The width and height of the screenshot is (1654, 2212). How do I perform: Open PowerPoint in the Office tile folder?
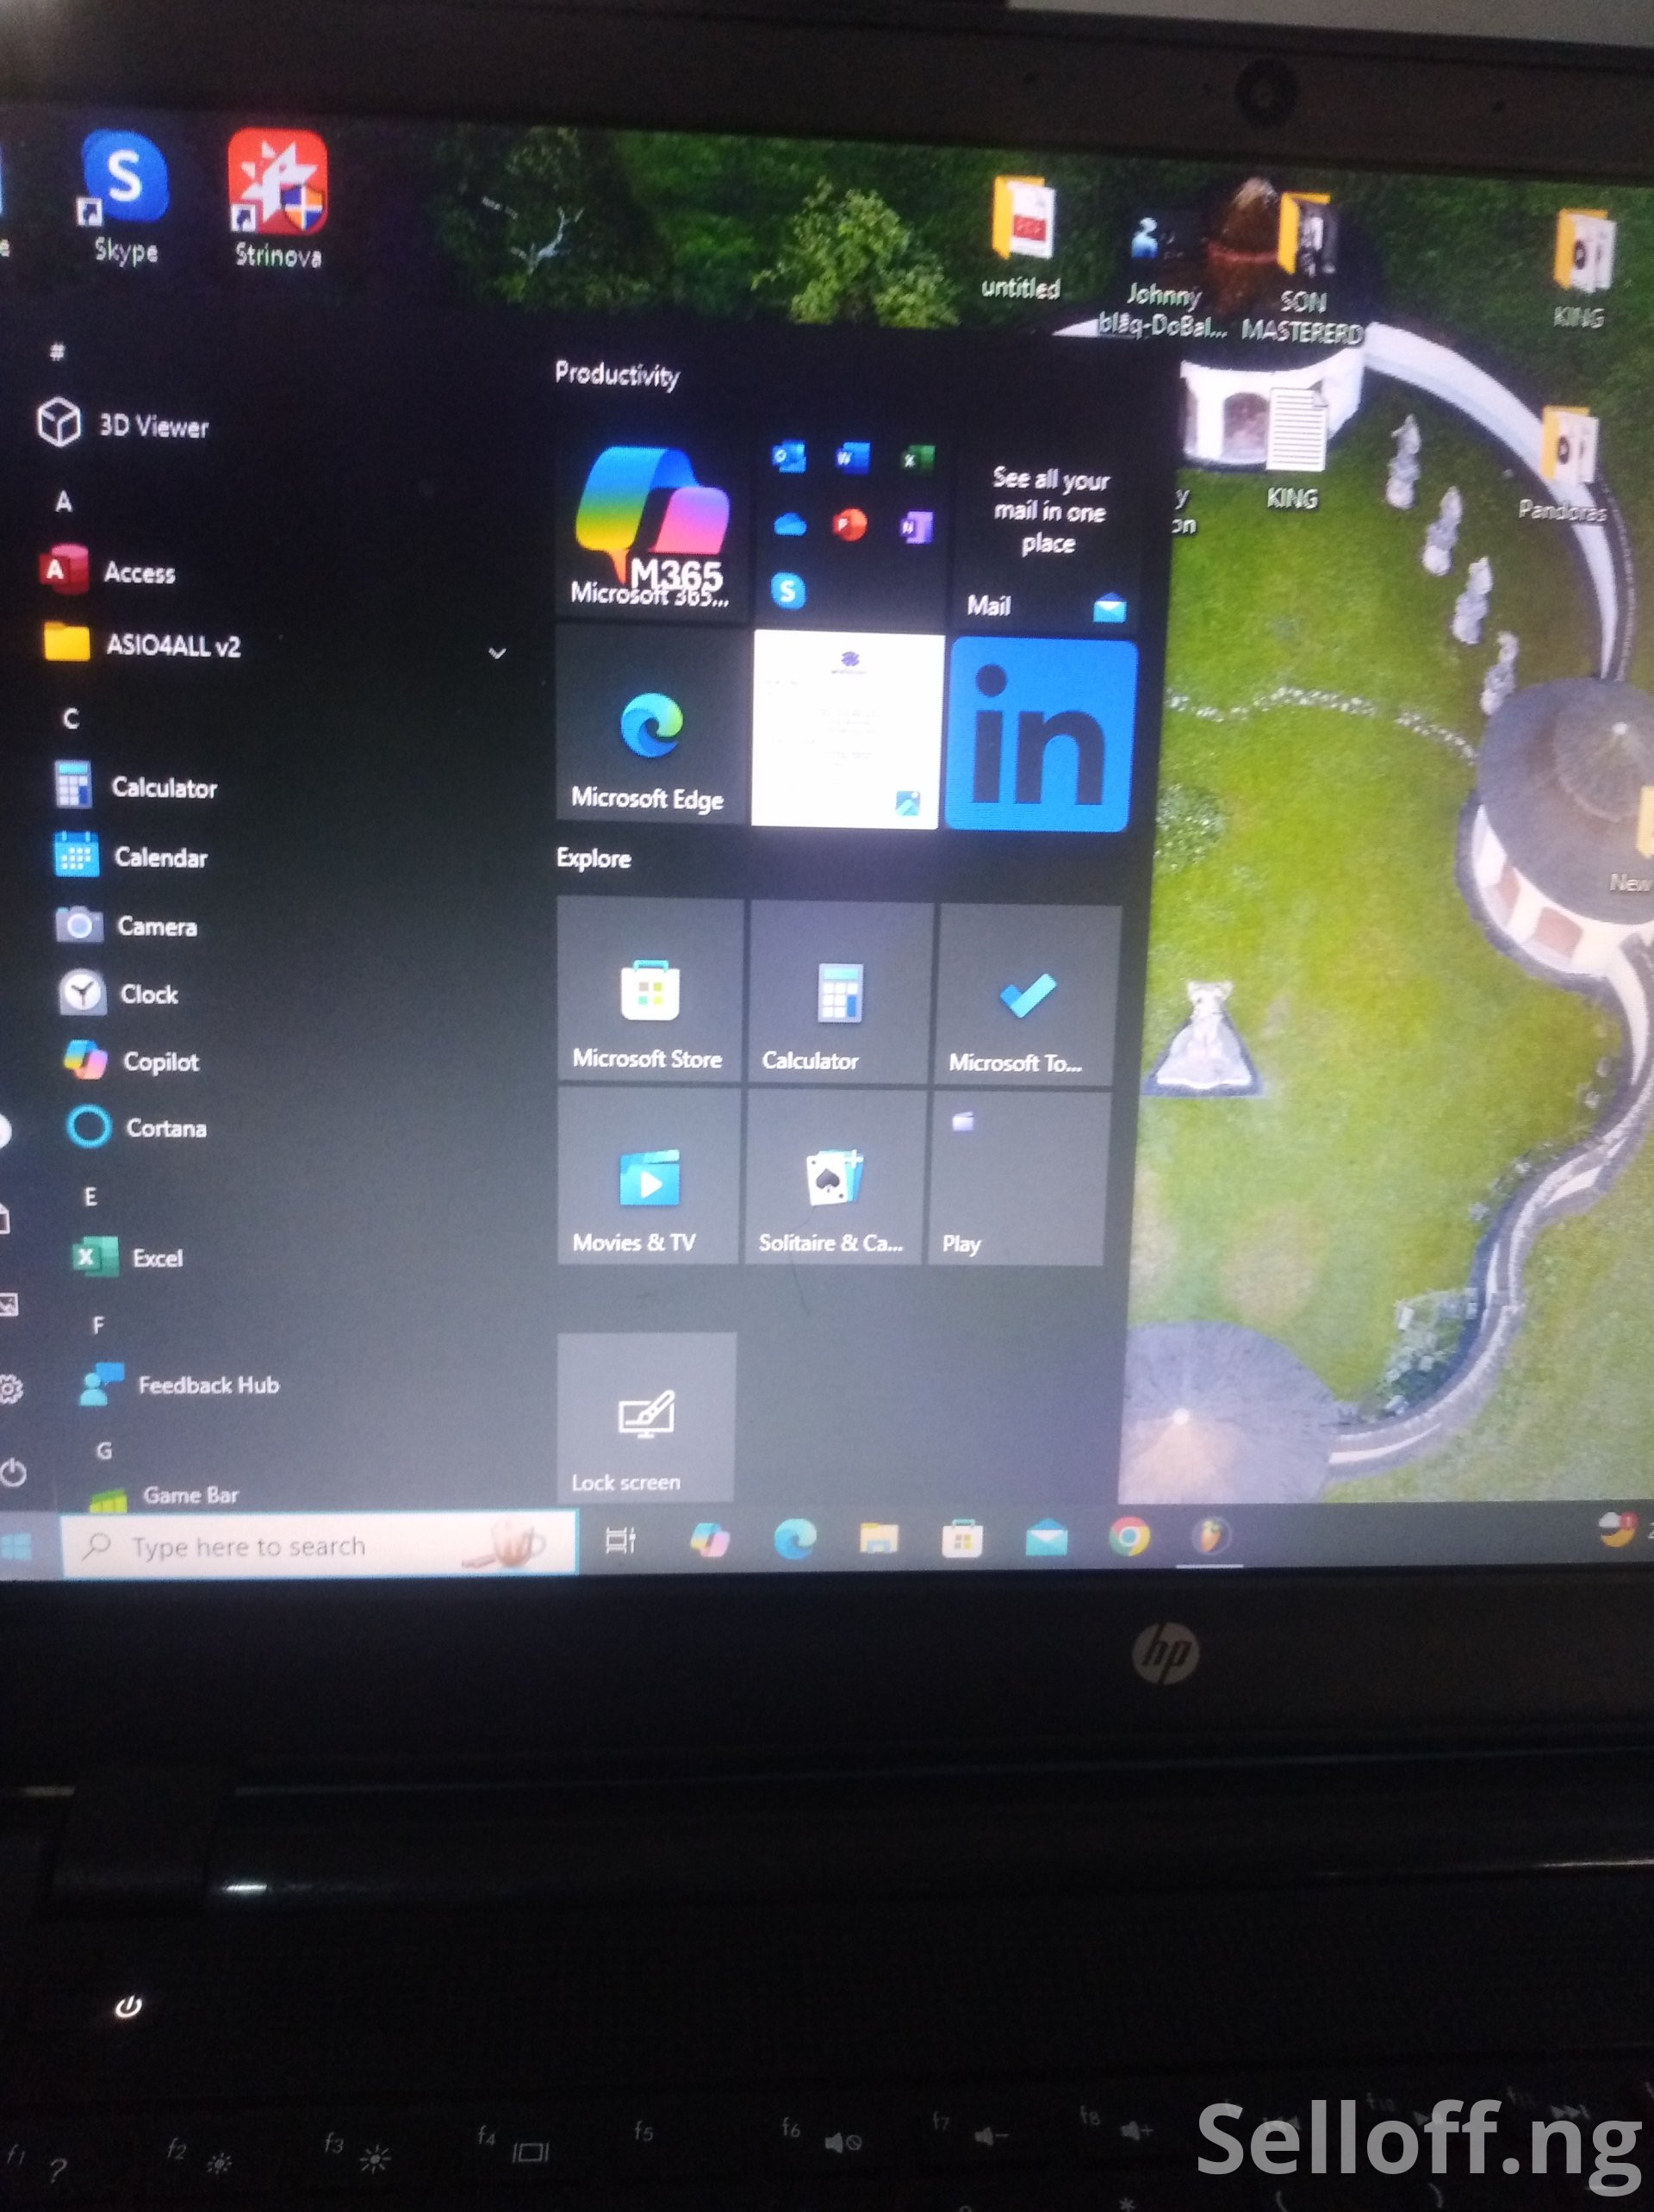[850, 524]
